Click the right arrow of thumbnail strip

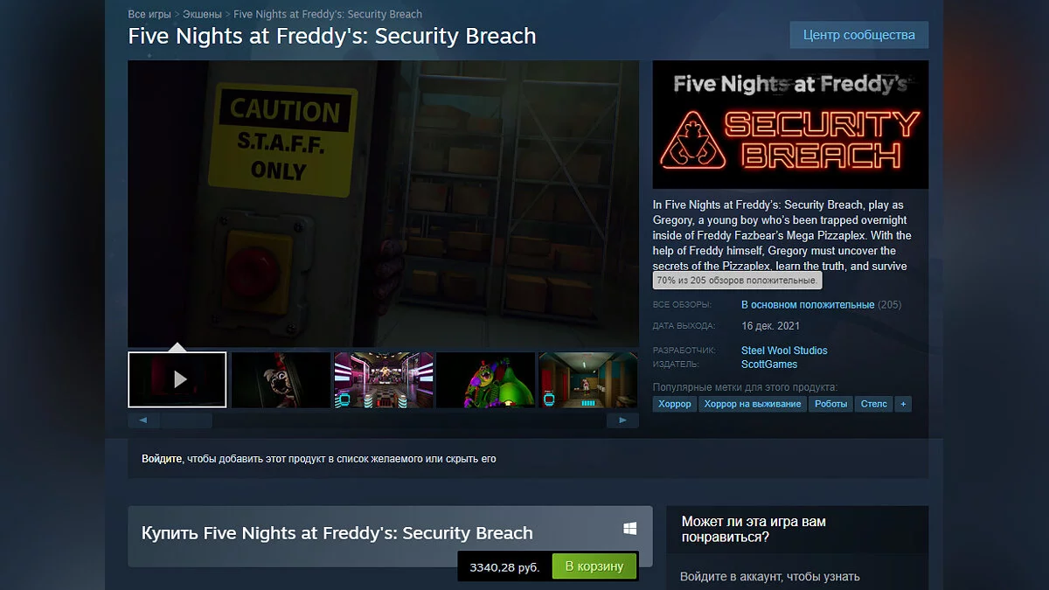[x=622, y=420]
